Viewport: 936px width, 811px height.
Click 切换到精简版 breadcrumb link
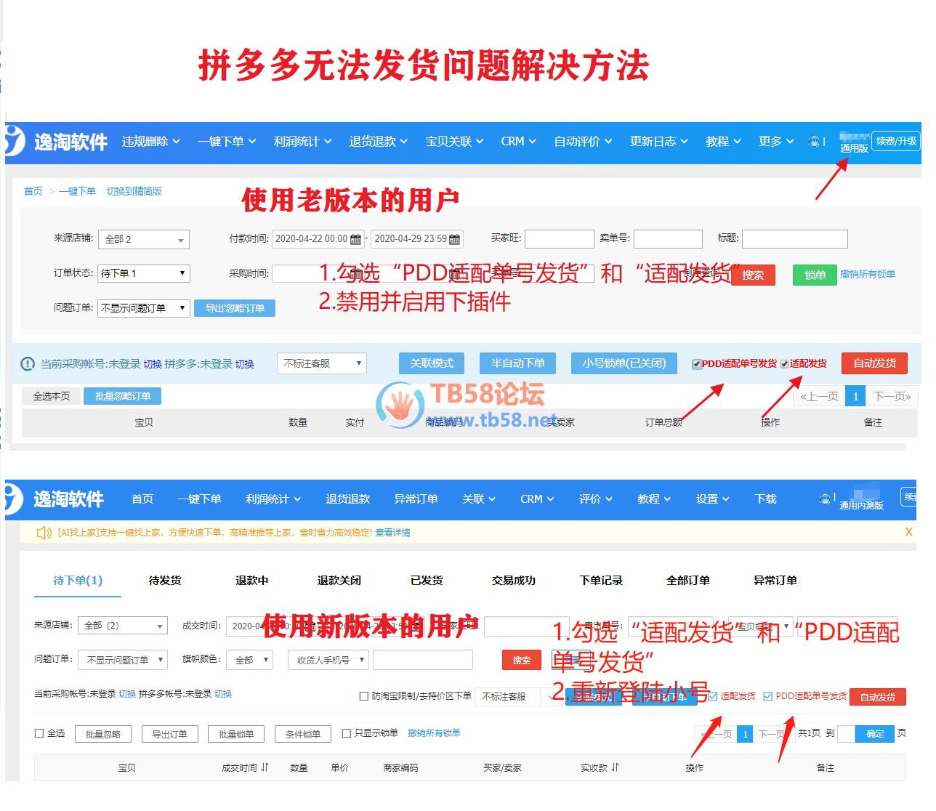[134, 191]
